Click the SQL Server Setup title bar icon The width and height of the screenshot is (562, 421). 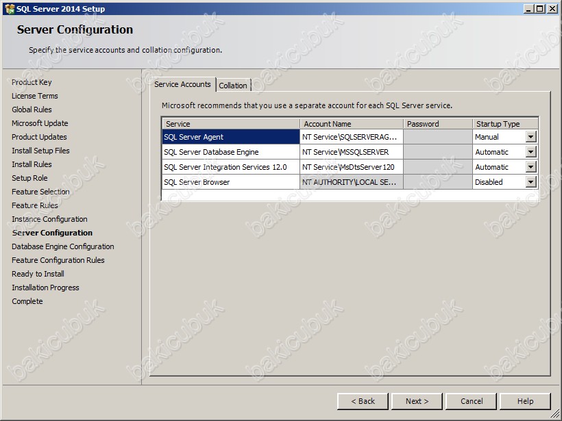(10, 9)
